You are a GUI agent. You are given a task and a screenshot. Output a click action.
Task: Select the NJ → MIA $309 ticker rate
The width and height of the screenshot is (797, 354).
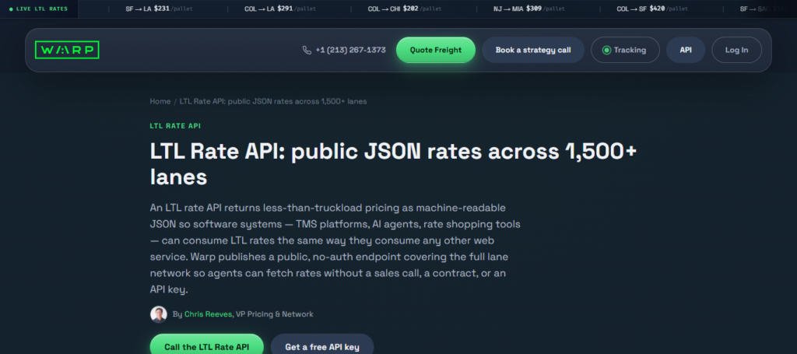[x=529, y=9]
